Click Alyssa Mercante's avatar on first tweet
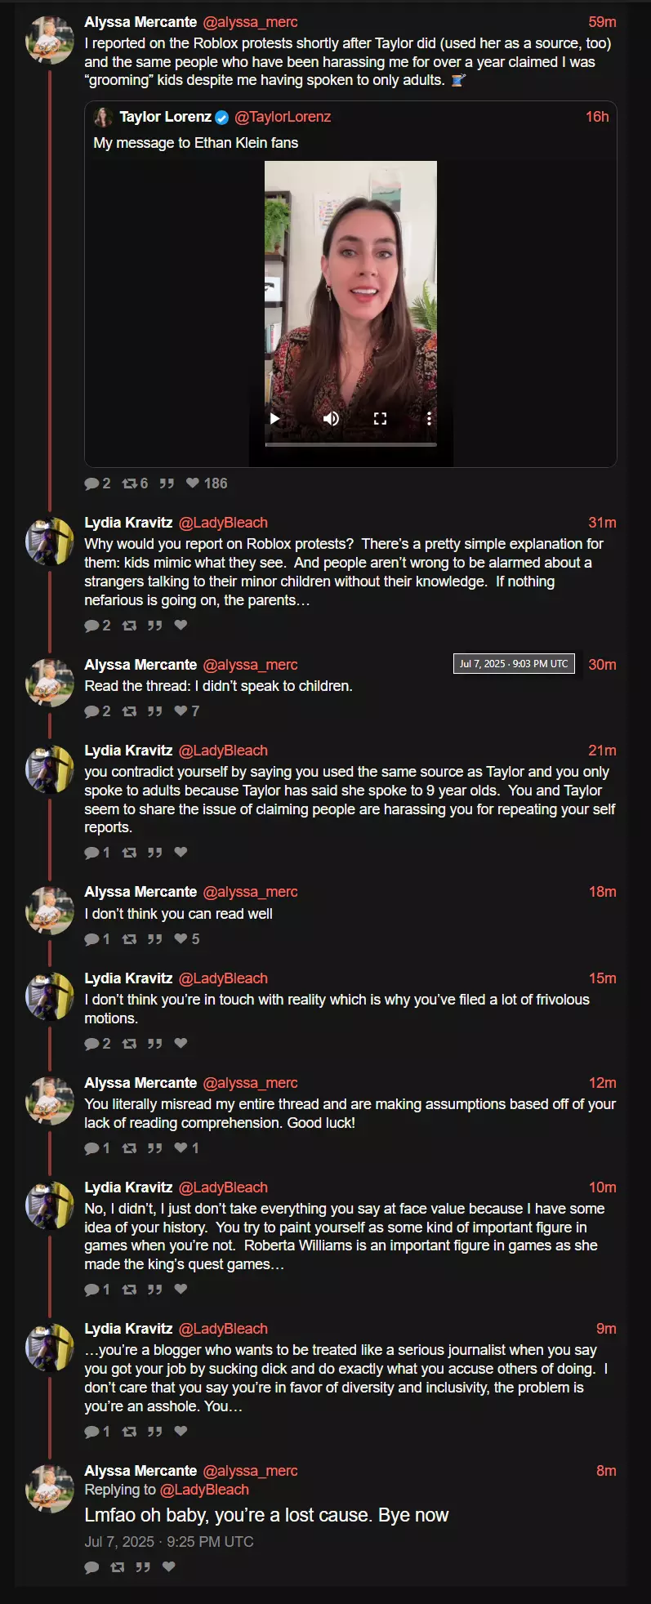This screenshot has height=1604, width=651. click(x=50, y=39)
